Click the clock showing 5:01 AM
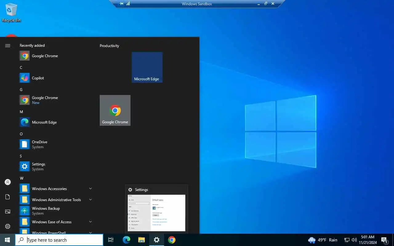 coord(368,240)
